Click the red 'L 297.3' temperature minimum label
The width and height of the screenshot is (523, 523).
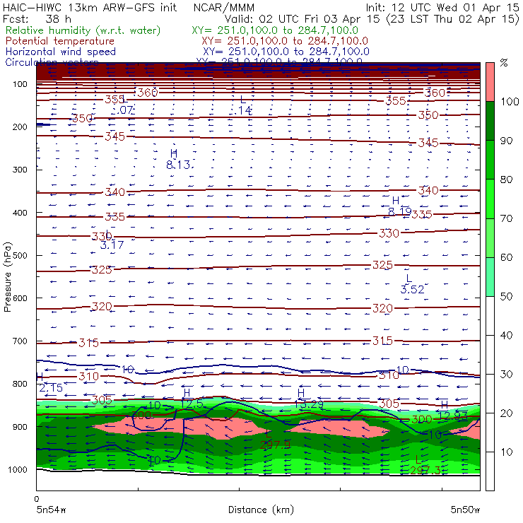point(425,466)
